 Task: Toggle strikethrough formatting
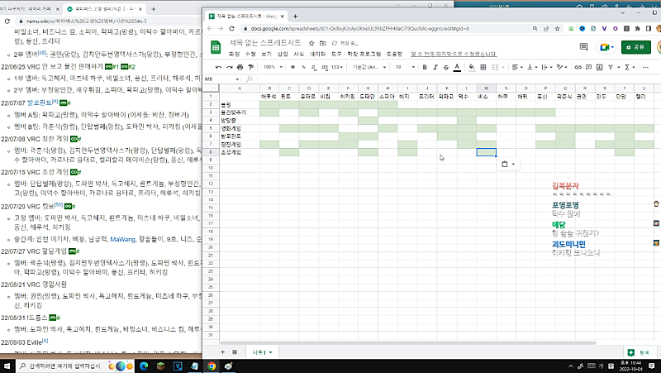coord(446,67)
